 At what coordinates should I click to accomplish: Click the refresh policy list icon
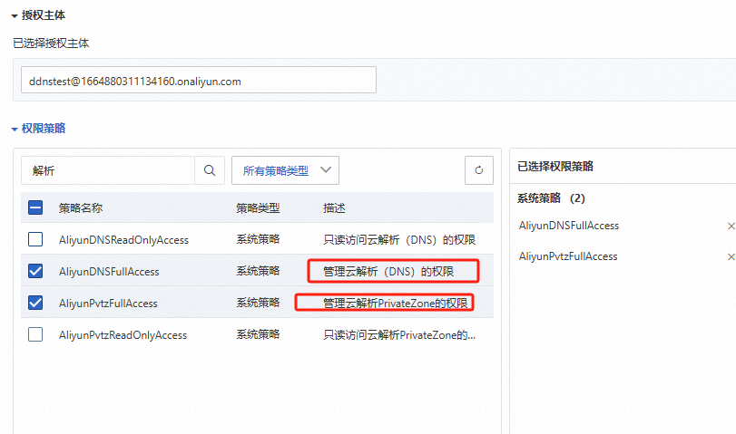coord(479,170)
